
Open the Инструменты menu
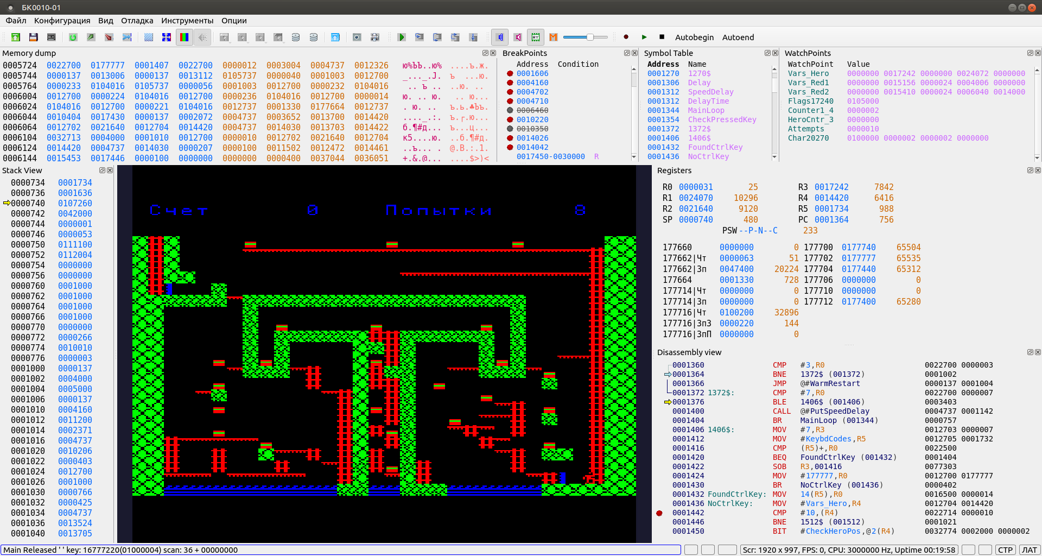point(187,21)
